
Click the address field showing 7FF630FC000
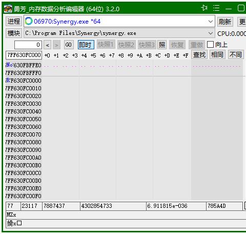click(24, 55)
